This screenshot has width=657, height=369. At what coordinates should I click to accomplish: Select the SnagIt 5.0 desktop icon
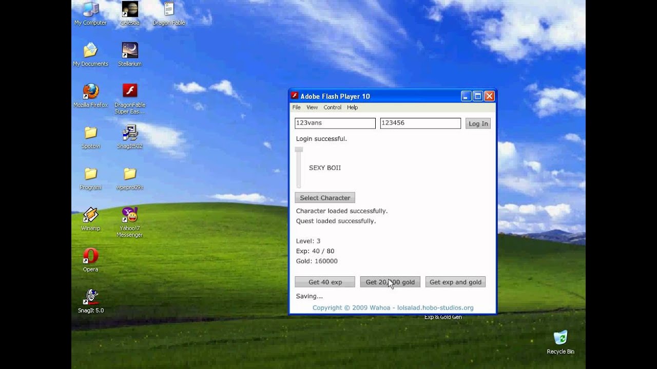90,297
